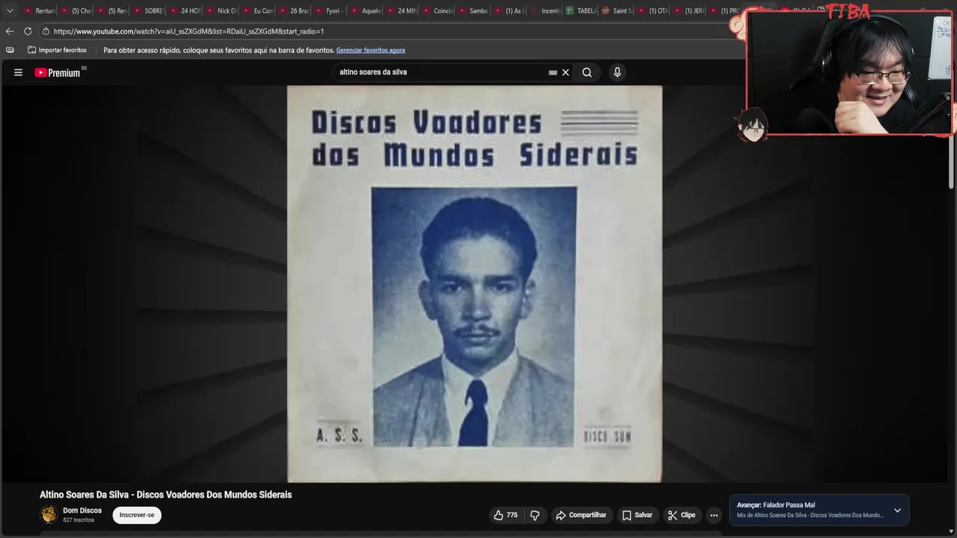The image size is (957, 538).
Task: Click the Gerenciar favoritos agora link
Action: (x=371, y=50)
